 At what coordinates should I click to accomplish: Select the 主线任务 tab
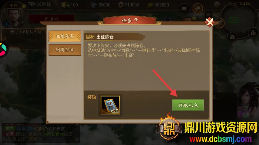click(x=65, y=36)
